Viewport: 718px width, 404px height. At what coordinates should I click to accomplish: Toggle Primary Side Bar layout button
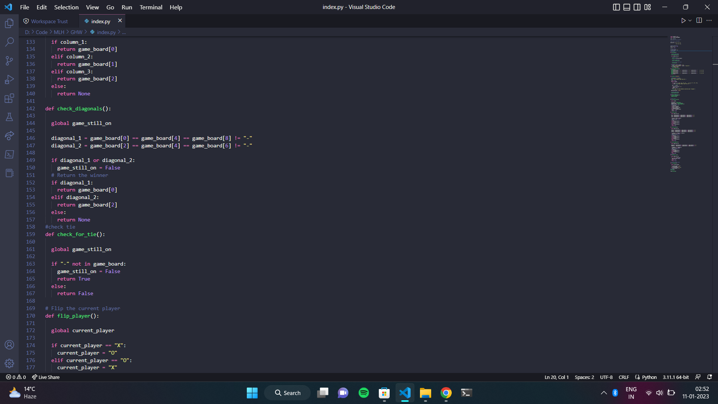tap(616, 7)
